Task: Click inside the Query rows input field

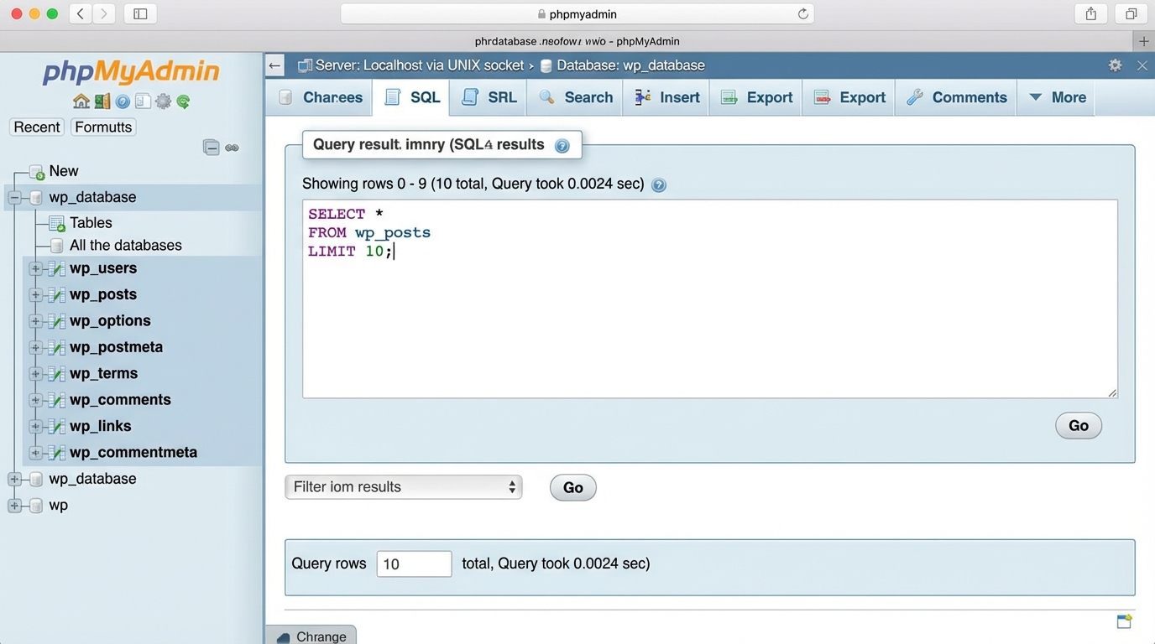Action: (414, 563)
